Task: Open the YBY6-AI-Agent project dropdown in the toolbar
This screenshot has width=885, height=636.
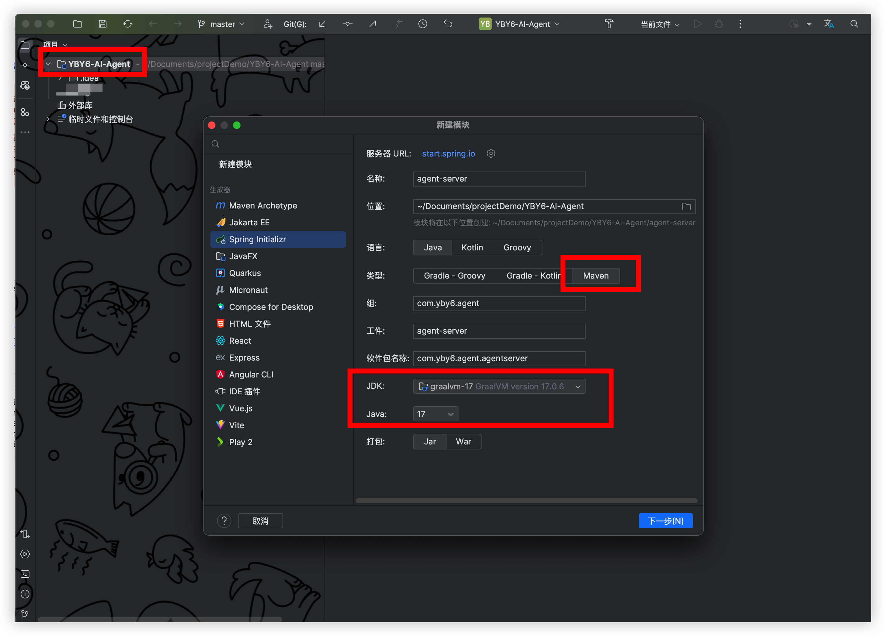Action: (520, 24)
